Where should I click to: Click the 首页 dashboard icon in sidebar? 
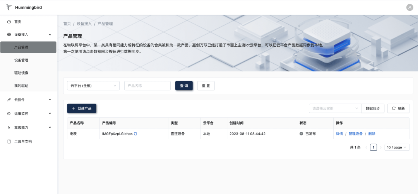(9, 22)
